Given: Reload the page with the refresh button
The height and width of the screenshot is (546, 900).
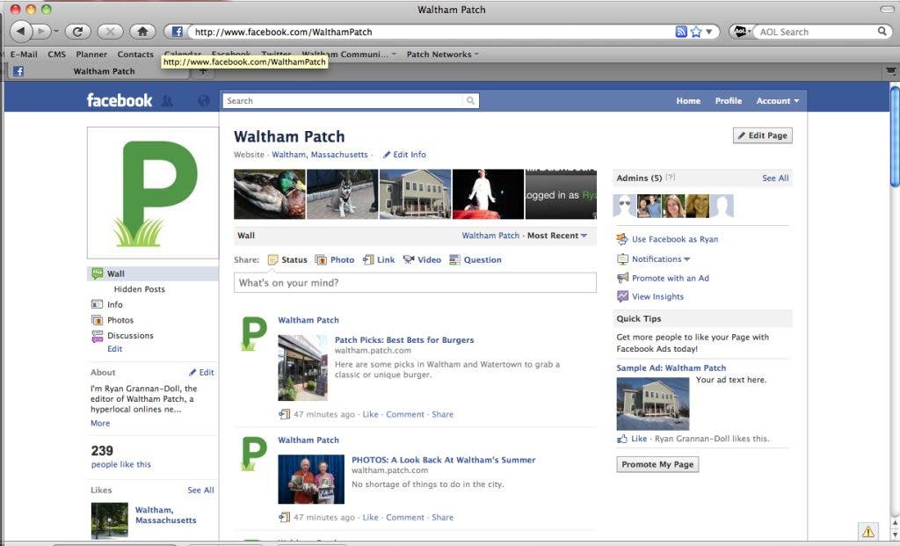Looking at the screenshot, I should pos(78,32).
